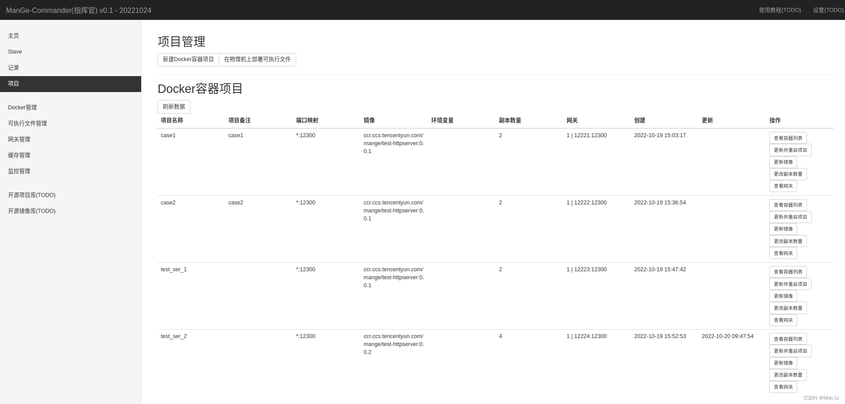Screen dimensions: 845x404
Task: Click 查看容器列表 for case2
Action: coord(788,205)
